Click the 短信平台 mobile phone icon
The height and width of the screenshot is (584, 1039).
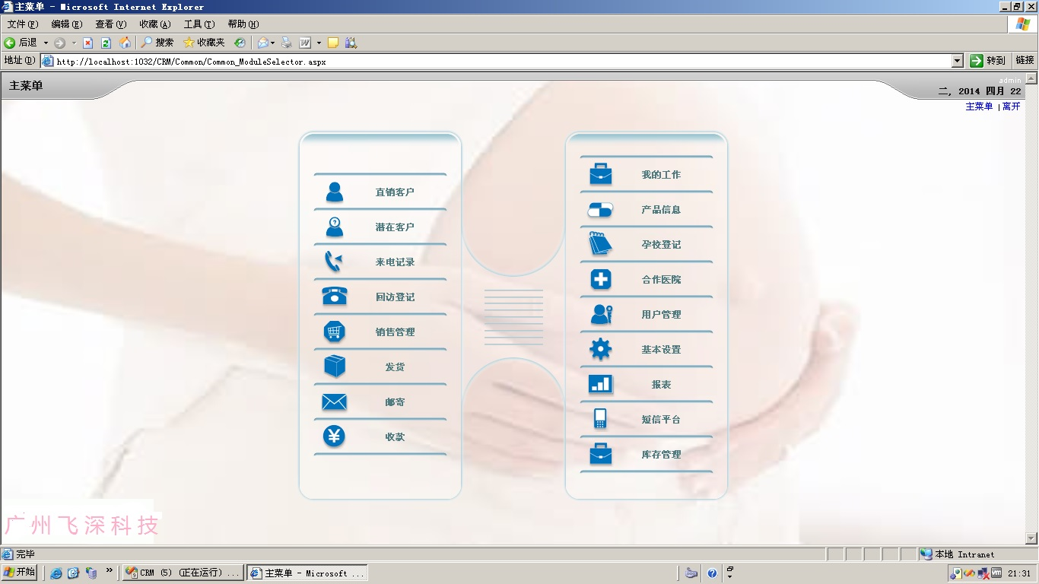click(x=600, y=419)
